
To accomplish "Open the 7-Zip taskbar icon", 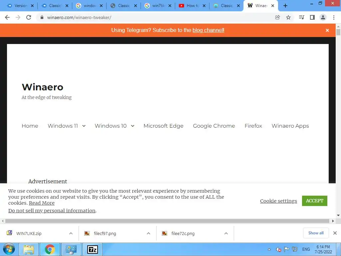I will click(x=93, y=249).
